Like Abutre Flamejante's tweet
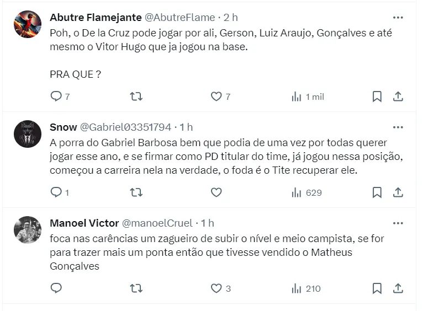Image resolution: width=422 pixels, height=311 pixels. pos(216,96)
